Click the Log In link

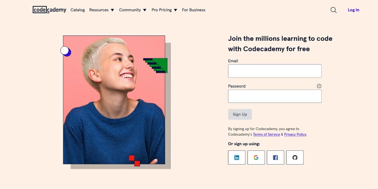click(x=353, y=10)
